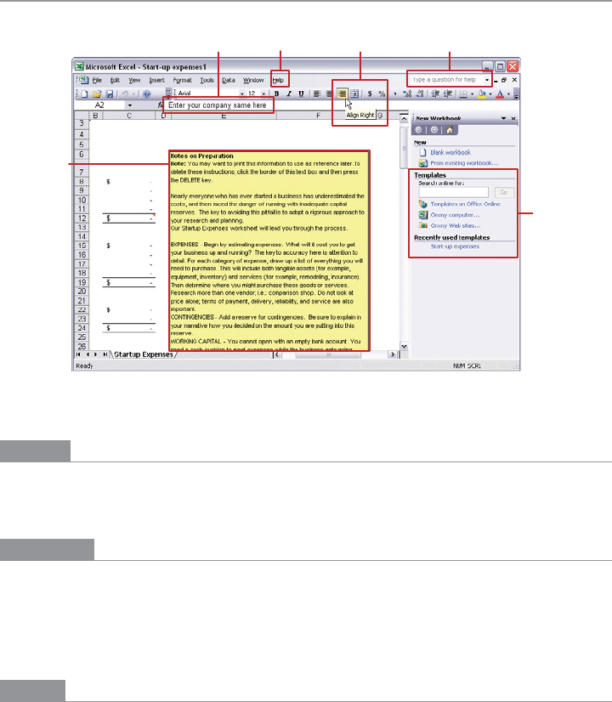Open Fill Color dropdown arrow
The image size is (612, 702).
(x=490, y=94)
